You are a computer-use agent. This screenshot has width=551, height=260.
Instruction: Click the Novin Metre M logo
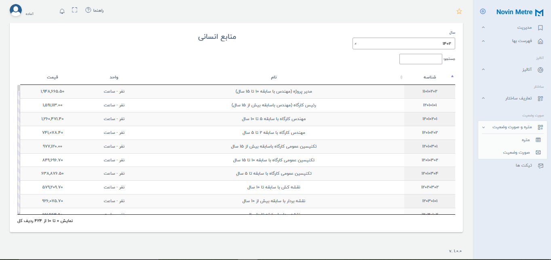(539, 12)
